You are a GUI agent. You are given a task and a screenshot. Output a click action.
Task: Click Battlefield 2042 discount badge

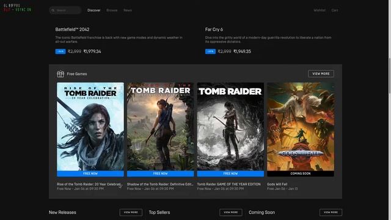[60, 51]
